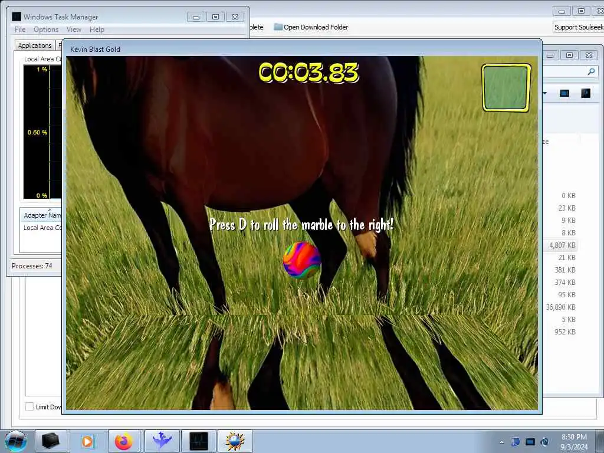Select the file sized 36,890 KB

(x=561, y=307)
